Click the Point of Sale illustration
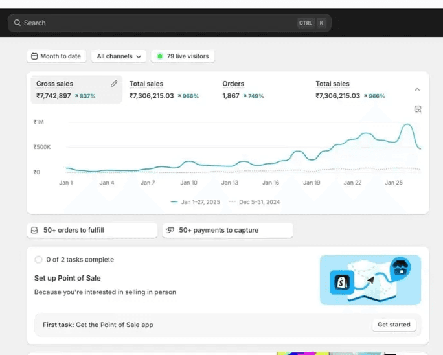Image resolution: width=443 pixels, height=355 pixels. click(370, 280)
